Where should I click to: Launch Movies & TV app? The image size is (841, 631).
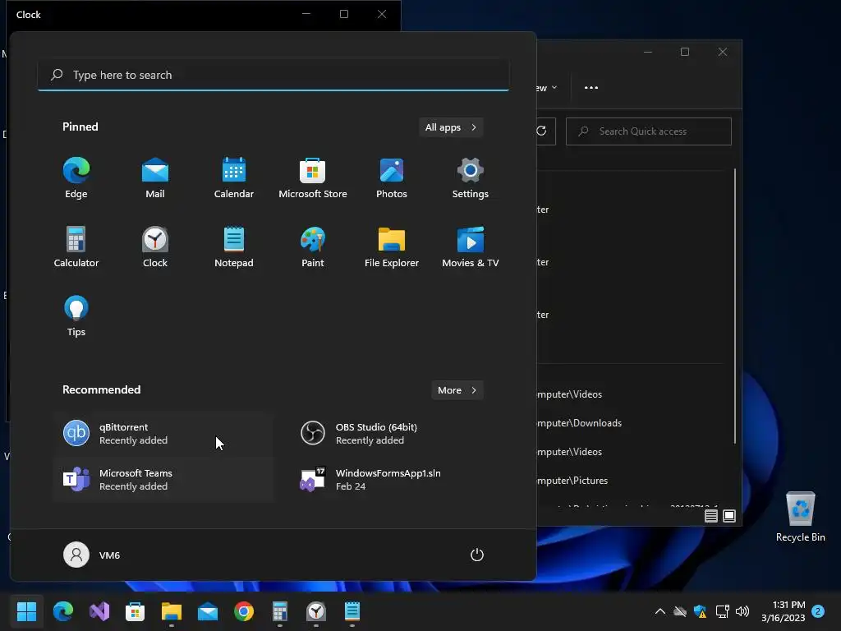coord(471,247)
